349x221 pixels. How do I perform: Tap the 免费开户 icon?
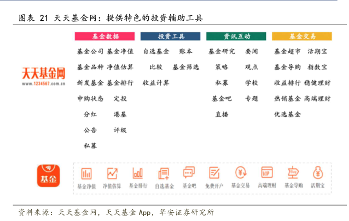click(214, 174)
